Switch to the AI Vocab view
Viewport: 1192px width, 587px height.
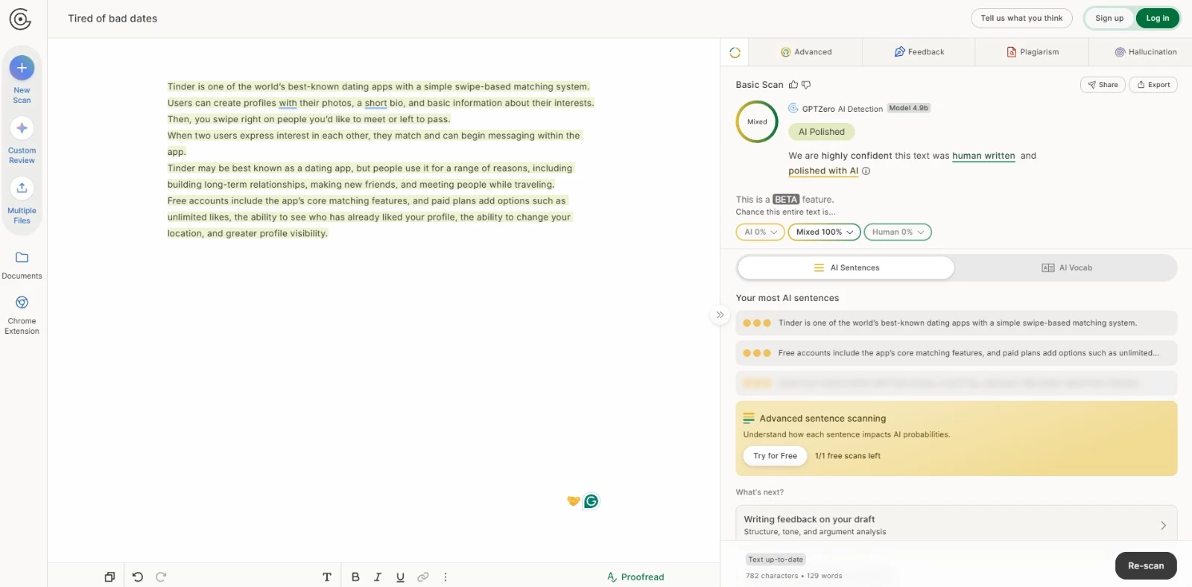(1066, 268)
